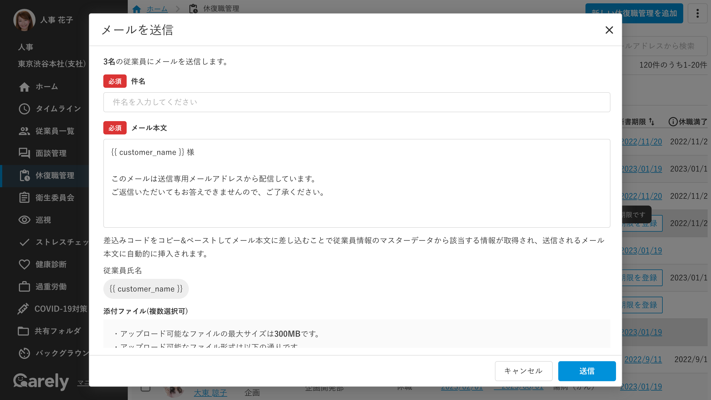Click the home icon in the sidebar
This screenshot has width=711, height=400.
tap(24, 87)
